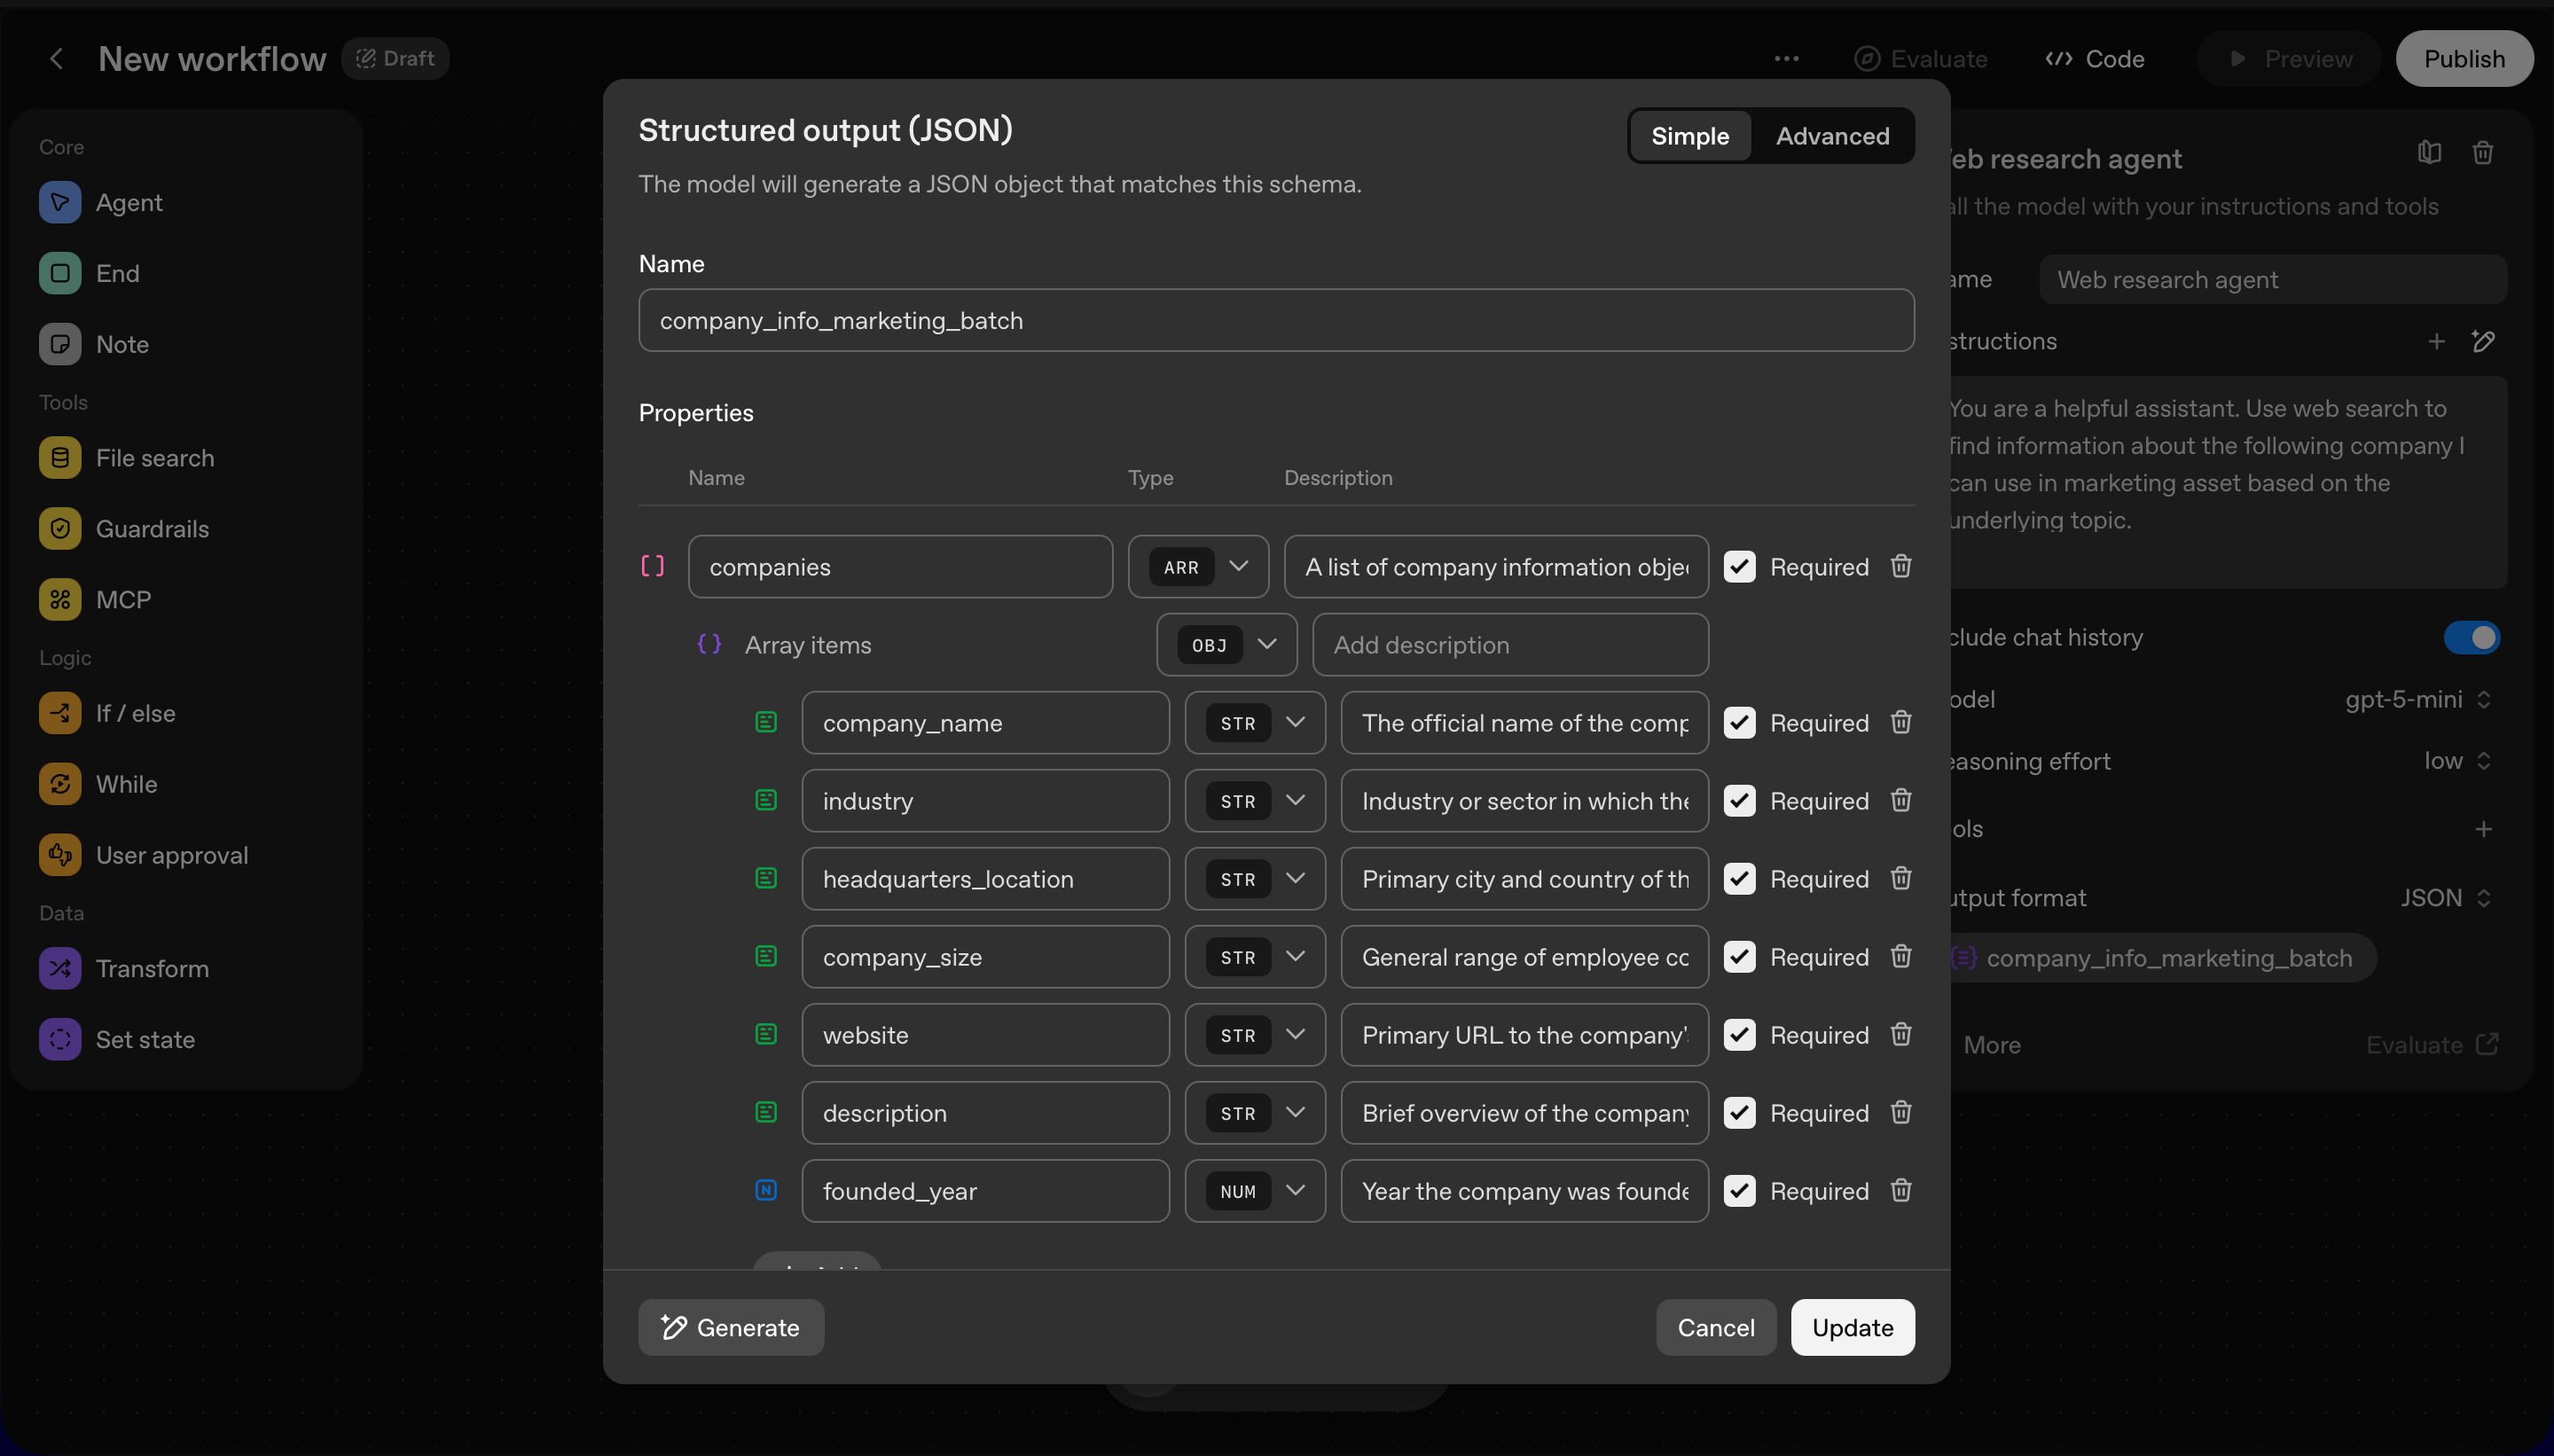Switch to Advanced schema tab
Screen dimensions: 2554x1456
tap(1832, 136)
